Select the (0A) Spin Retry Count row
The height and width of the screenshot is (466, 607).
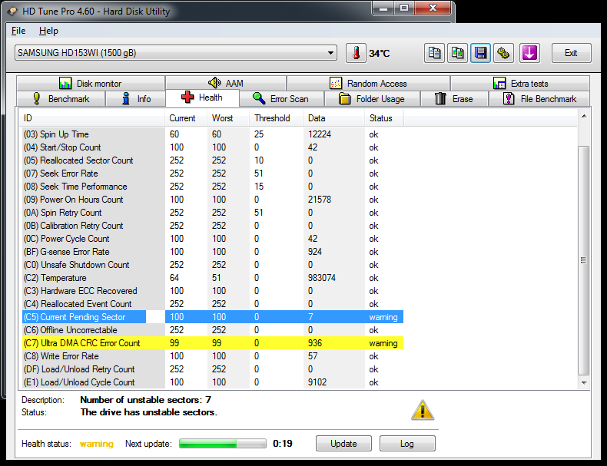(x=213, y=213)
